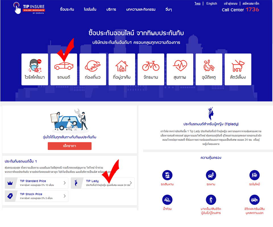
Task: Open the ท่องเที่ยว travel insurance tile
Action: (x=93, y=69)
